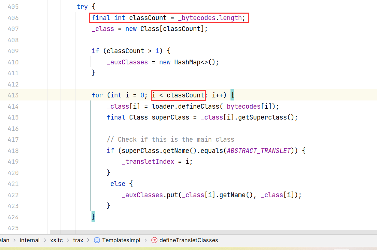This screenshot has height=250, width=377.
Task: Expand the chevron before the defineTransletClasses method icon
Action: click(145, 240)
